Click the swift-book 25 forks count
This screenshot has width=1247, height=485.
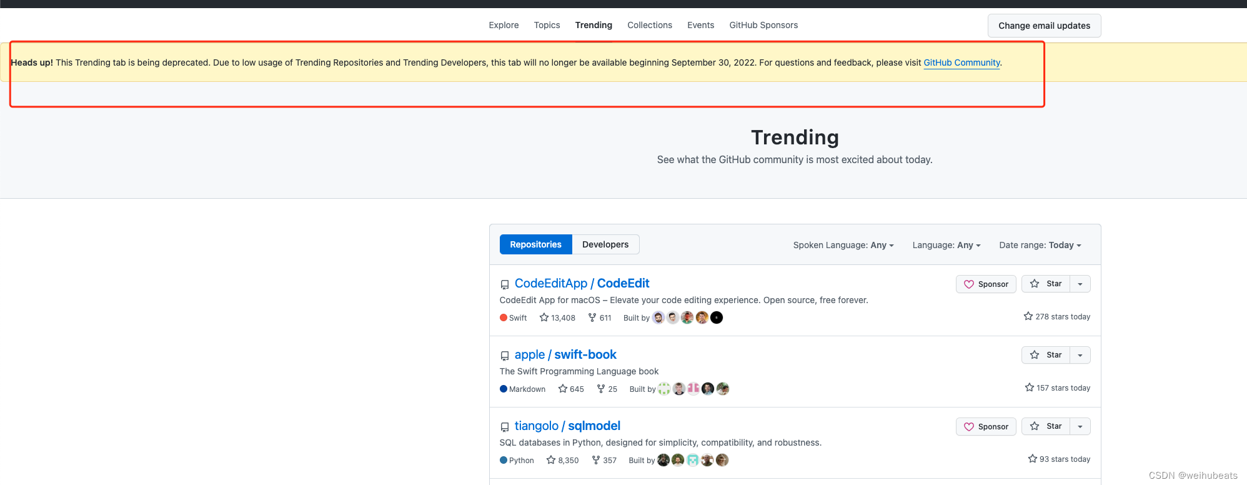click(x=607, y=389)
